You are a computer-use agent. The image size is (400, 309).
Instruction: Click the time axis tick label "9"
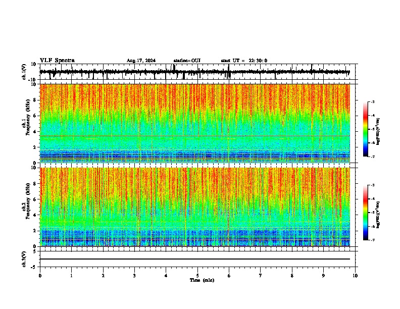point(323,276)
